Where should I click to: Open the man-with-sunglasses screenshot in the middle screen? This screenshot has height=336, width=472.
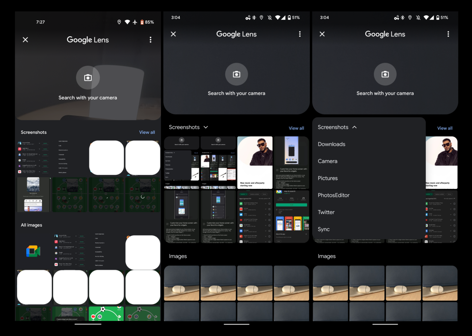tap(255, 162)
